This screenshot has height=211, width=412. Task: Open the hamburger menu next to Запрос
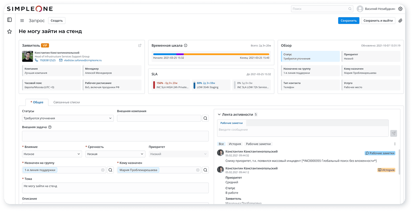pos(22,20)
